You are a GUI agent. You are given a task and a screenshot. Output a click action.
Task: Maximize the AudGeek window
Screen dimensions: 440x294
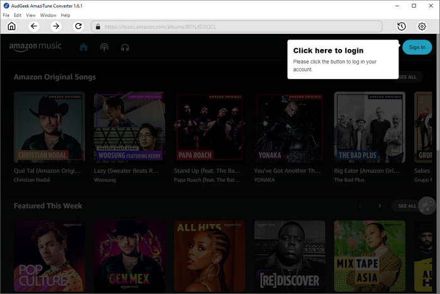point(414,6)
